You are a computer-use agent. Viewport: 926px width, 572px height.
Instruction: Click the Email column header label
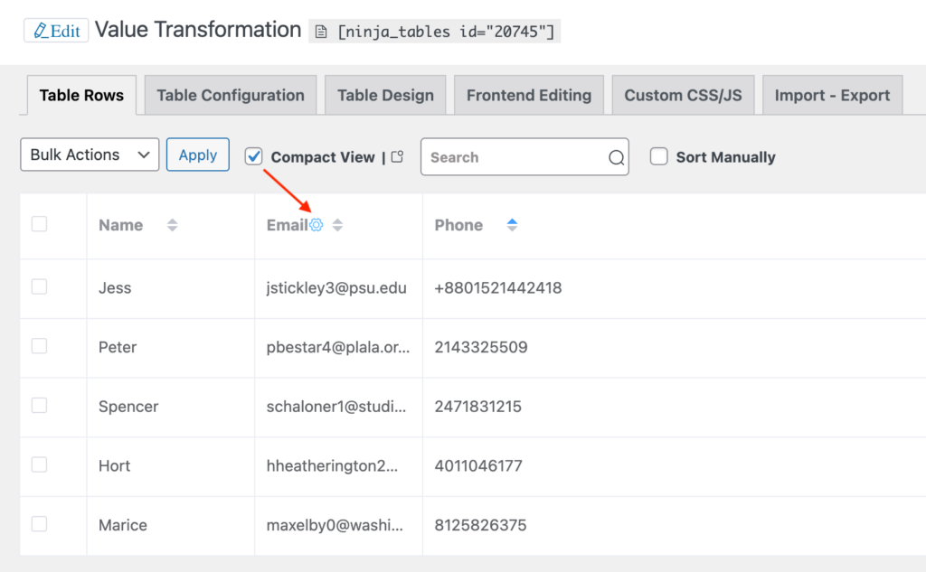287,225
